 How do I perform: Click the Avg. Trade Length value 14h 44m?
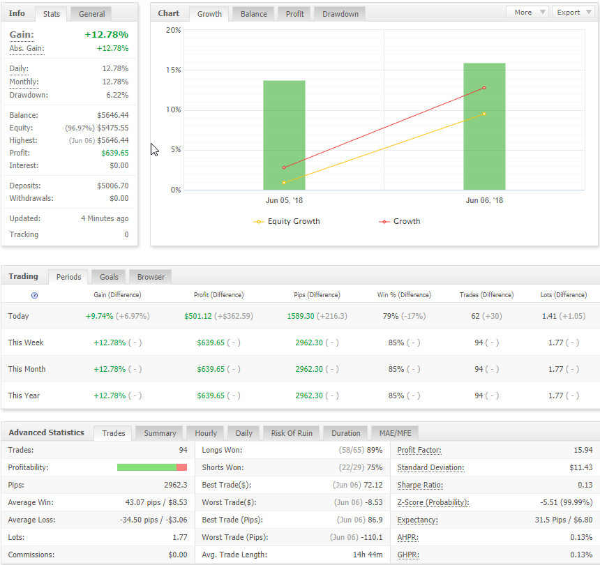coord(368,555)
